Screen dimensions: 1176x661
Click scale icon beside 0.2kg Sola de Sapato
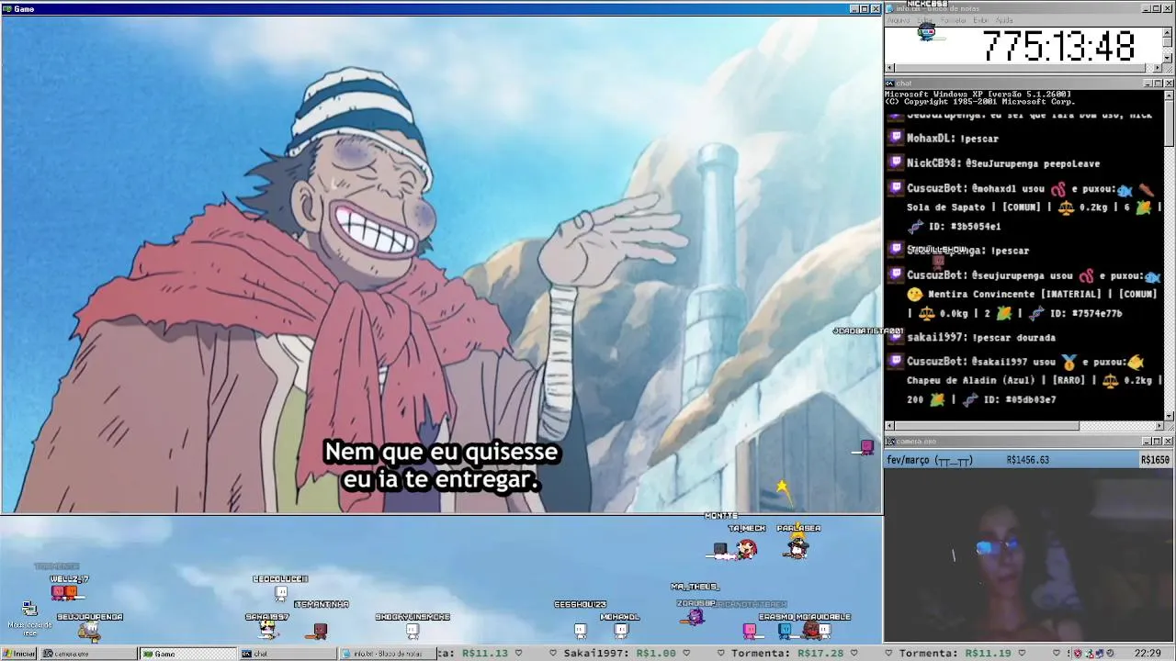(1066, 207)
